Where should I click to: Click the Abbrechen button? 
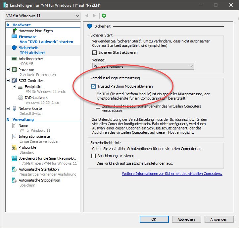click(x=187, y=219)
